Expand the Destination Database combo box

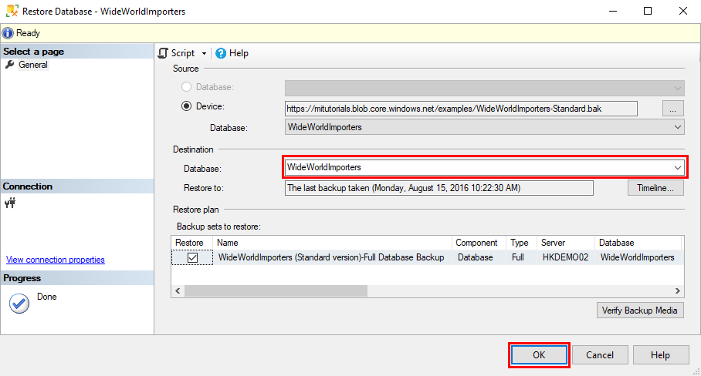click(677, 167)
